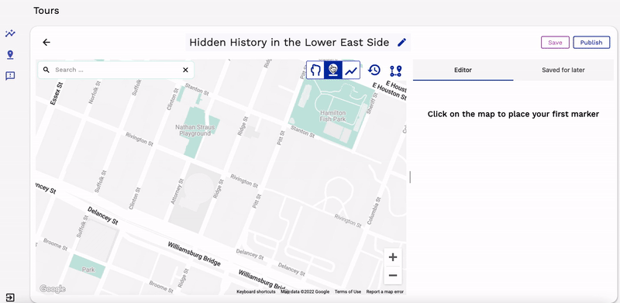Click the small Park label on the map
The image size is (620, 303).
click(88, 270)
